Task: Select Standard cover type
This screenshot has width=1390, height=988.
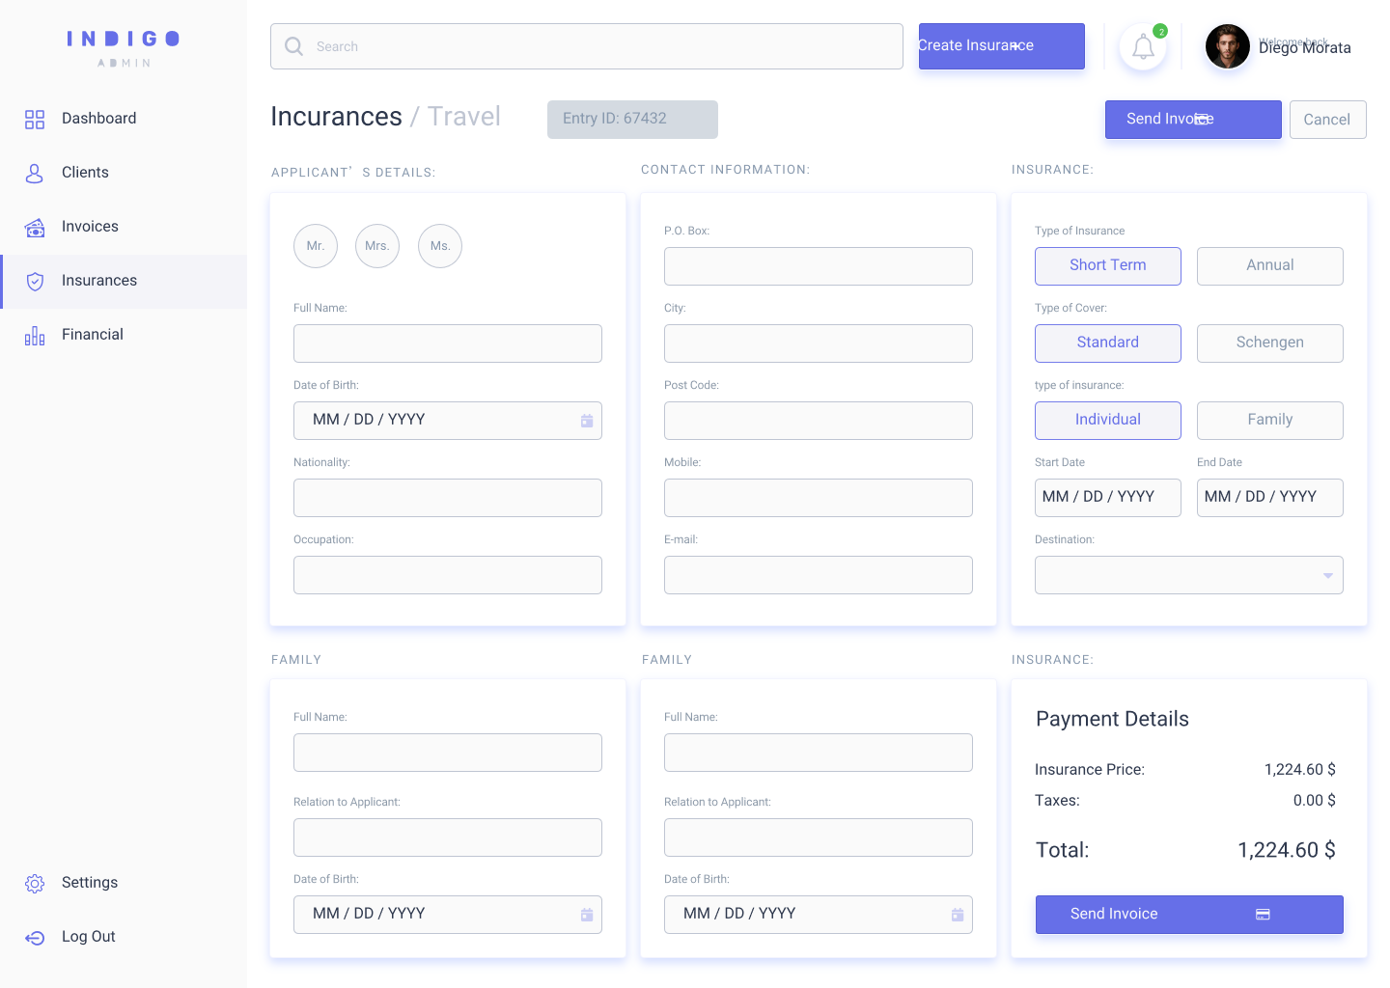Action: 1108,343
